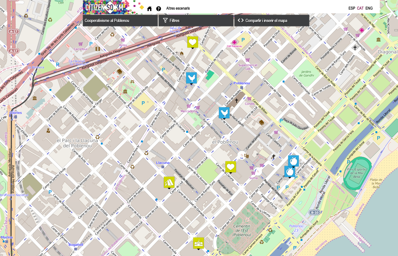Click the Poblenou metro station icon
This screenshot has width=398, height=256.
click(242, 87)
